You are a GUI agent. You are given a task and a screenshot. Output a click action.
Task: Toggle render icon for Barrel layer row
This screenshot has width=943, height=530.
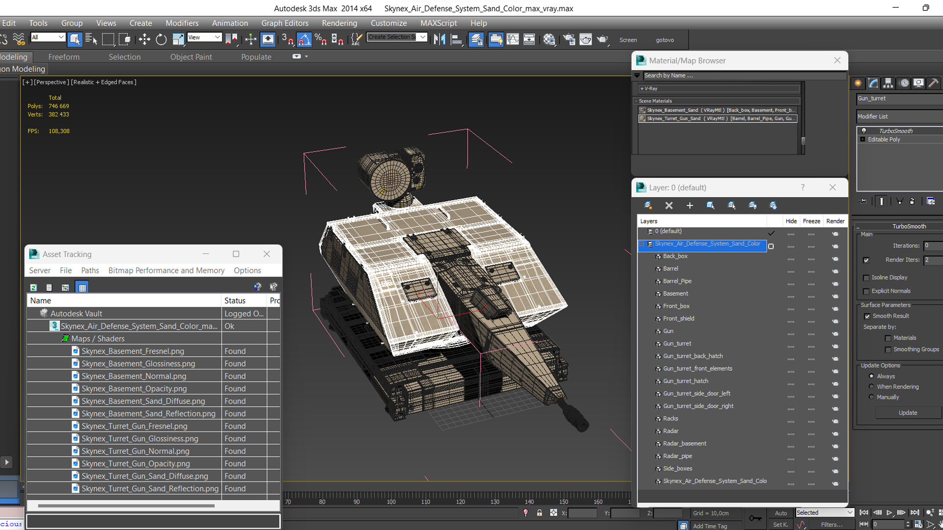coord(835,271)
